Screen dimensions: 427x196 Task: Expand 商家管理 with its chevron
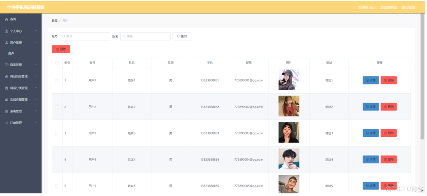36,64
